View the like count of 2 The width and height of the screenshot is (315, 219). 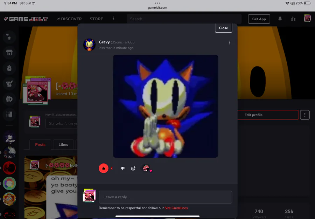[x=112, y=168]
